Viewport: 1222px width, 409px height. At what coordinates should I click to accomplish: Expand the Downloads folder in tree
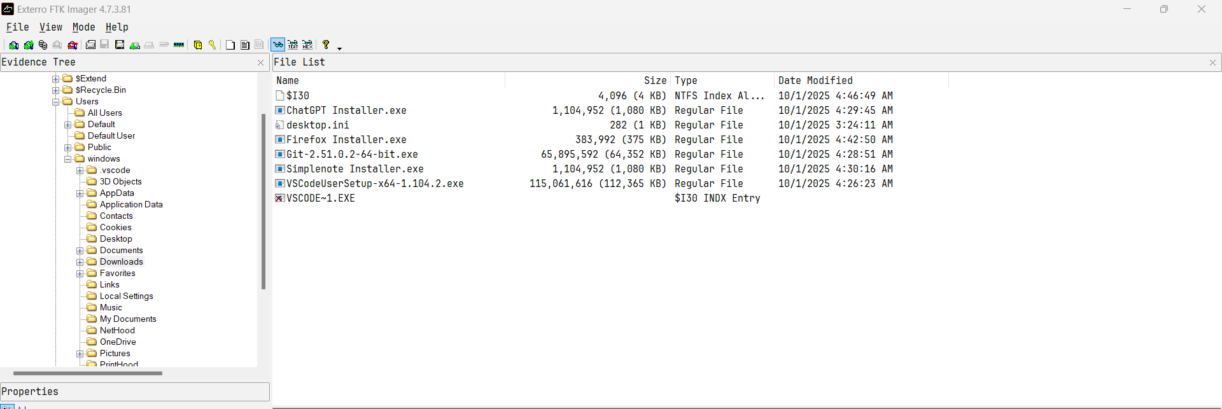(80, 262)
